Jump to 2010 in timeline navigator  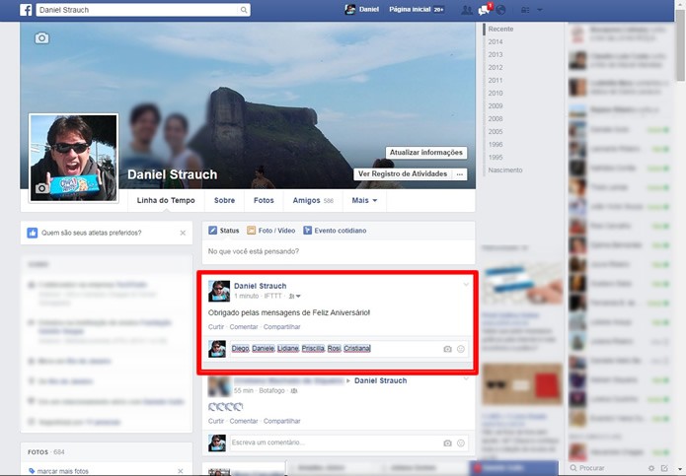(495, 93)
